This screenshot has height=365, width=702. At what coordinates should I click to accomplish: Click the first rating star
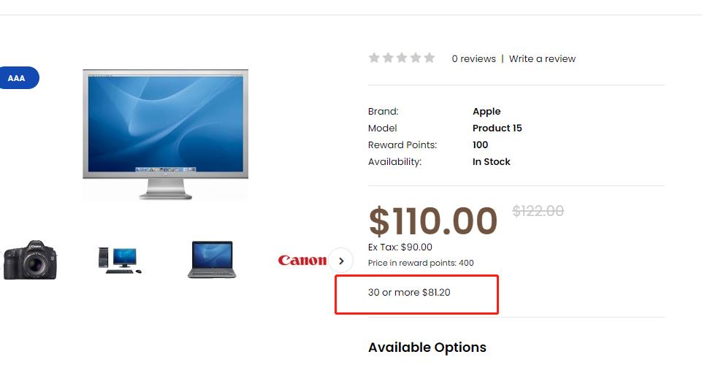pyautogui.click(x=374, y=58)
